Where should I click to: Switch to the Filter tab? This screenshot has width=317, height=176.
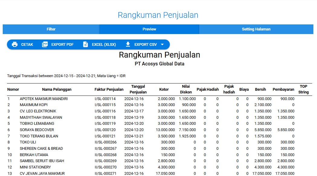coord(51,29)
